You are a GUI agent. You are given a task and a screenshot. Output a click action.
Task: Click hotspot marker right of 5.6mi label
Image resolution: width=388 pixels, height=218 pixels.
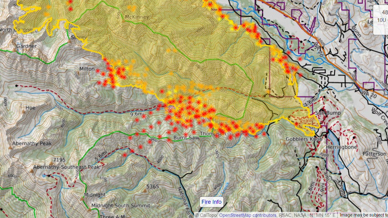tap(125, 155)
